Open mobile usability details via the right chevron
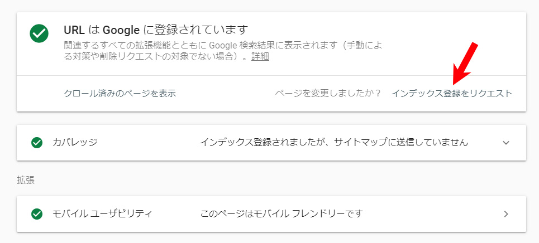The height and width of the screenshot is (243, 539). [x=505, y=214]
